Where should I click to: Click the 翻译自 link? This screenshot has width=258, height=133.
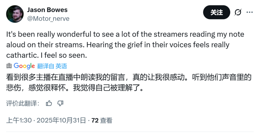45,66
